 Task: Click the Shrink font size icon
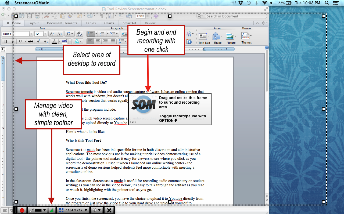pos(60,34)
